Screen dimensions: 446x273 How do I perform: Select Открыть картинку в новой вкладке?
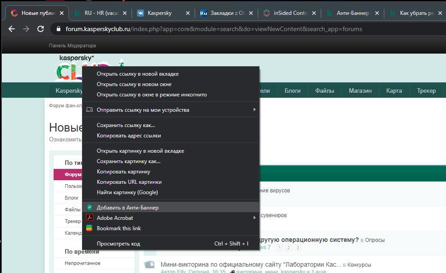(x=171, y=151)
